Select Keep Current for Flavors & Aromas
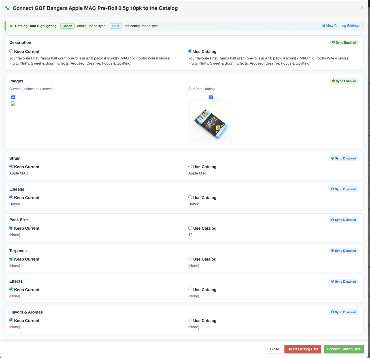370x358 pixels. point(11,320)
